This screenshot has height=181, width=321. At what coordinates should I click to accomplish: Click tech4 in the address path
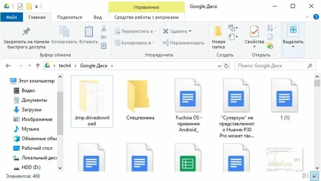click(65, 66)
